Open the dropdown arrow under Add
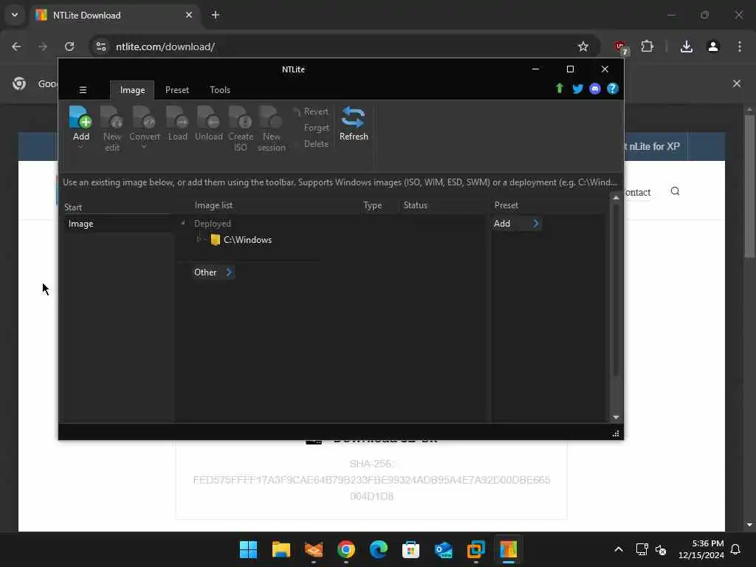Image resolution: width=756 pixels, height=567 pixels. tap(80, 147)
